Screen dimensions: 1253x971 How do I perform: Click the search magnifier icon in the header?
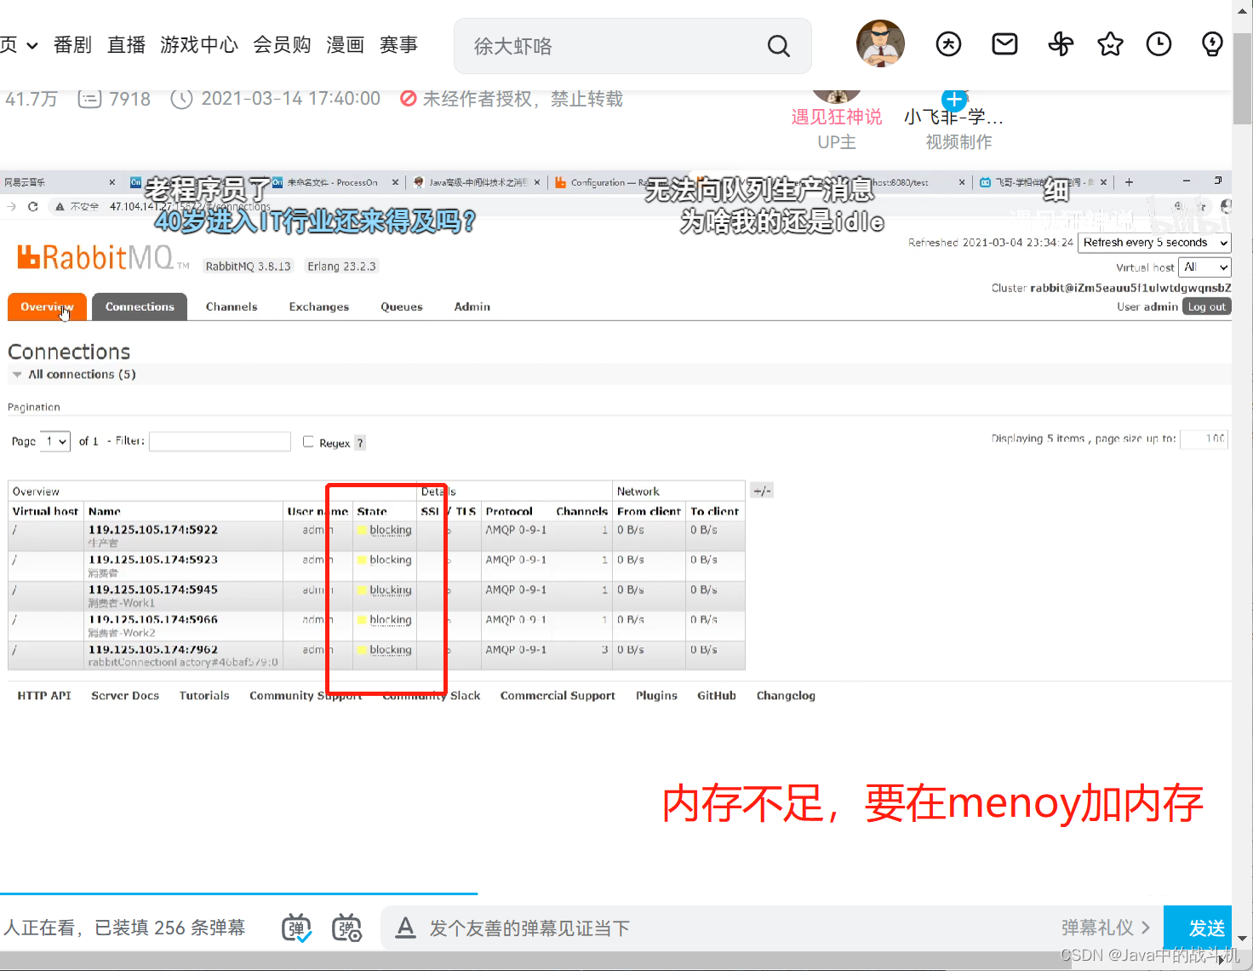click(x=778, y=46)
